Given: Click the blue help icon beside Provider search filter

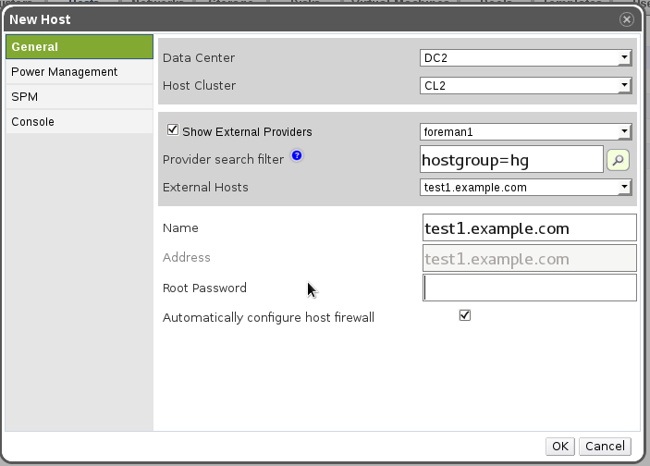Looking at the screenshot, I should 297,155.
